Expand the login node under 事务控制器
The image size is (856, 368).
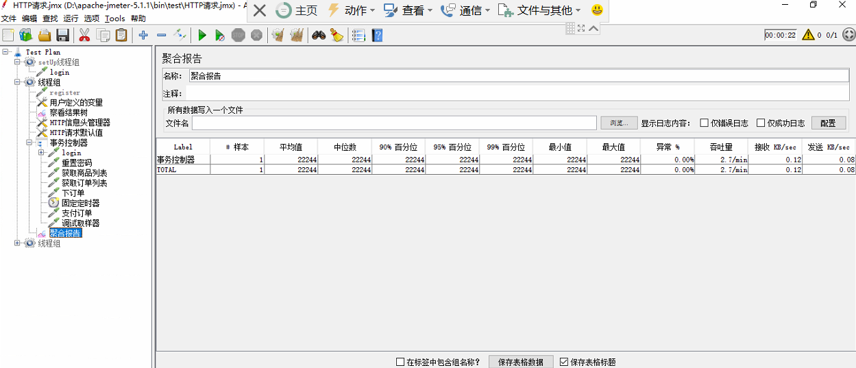[41, 153]
